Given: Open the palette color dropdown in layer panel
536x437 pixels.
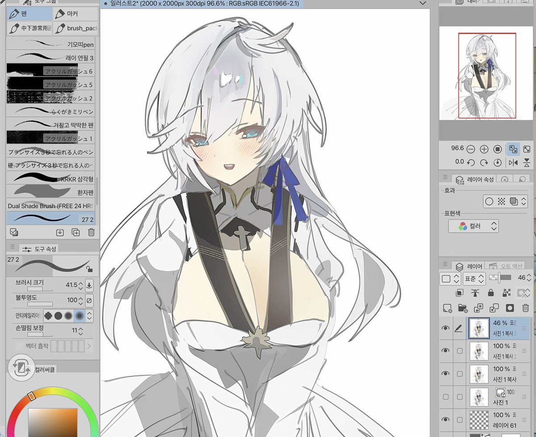Looking at the screenshot, I should [450, 279].
